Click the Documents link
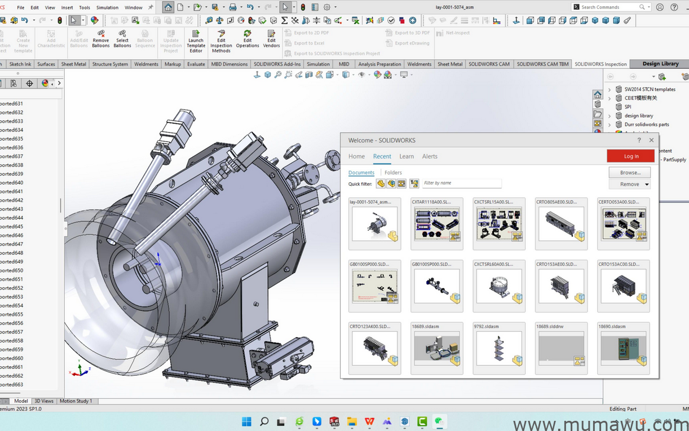This screenshot has width=689, height=431. [x=361, y=173]
